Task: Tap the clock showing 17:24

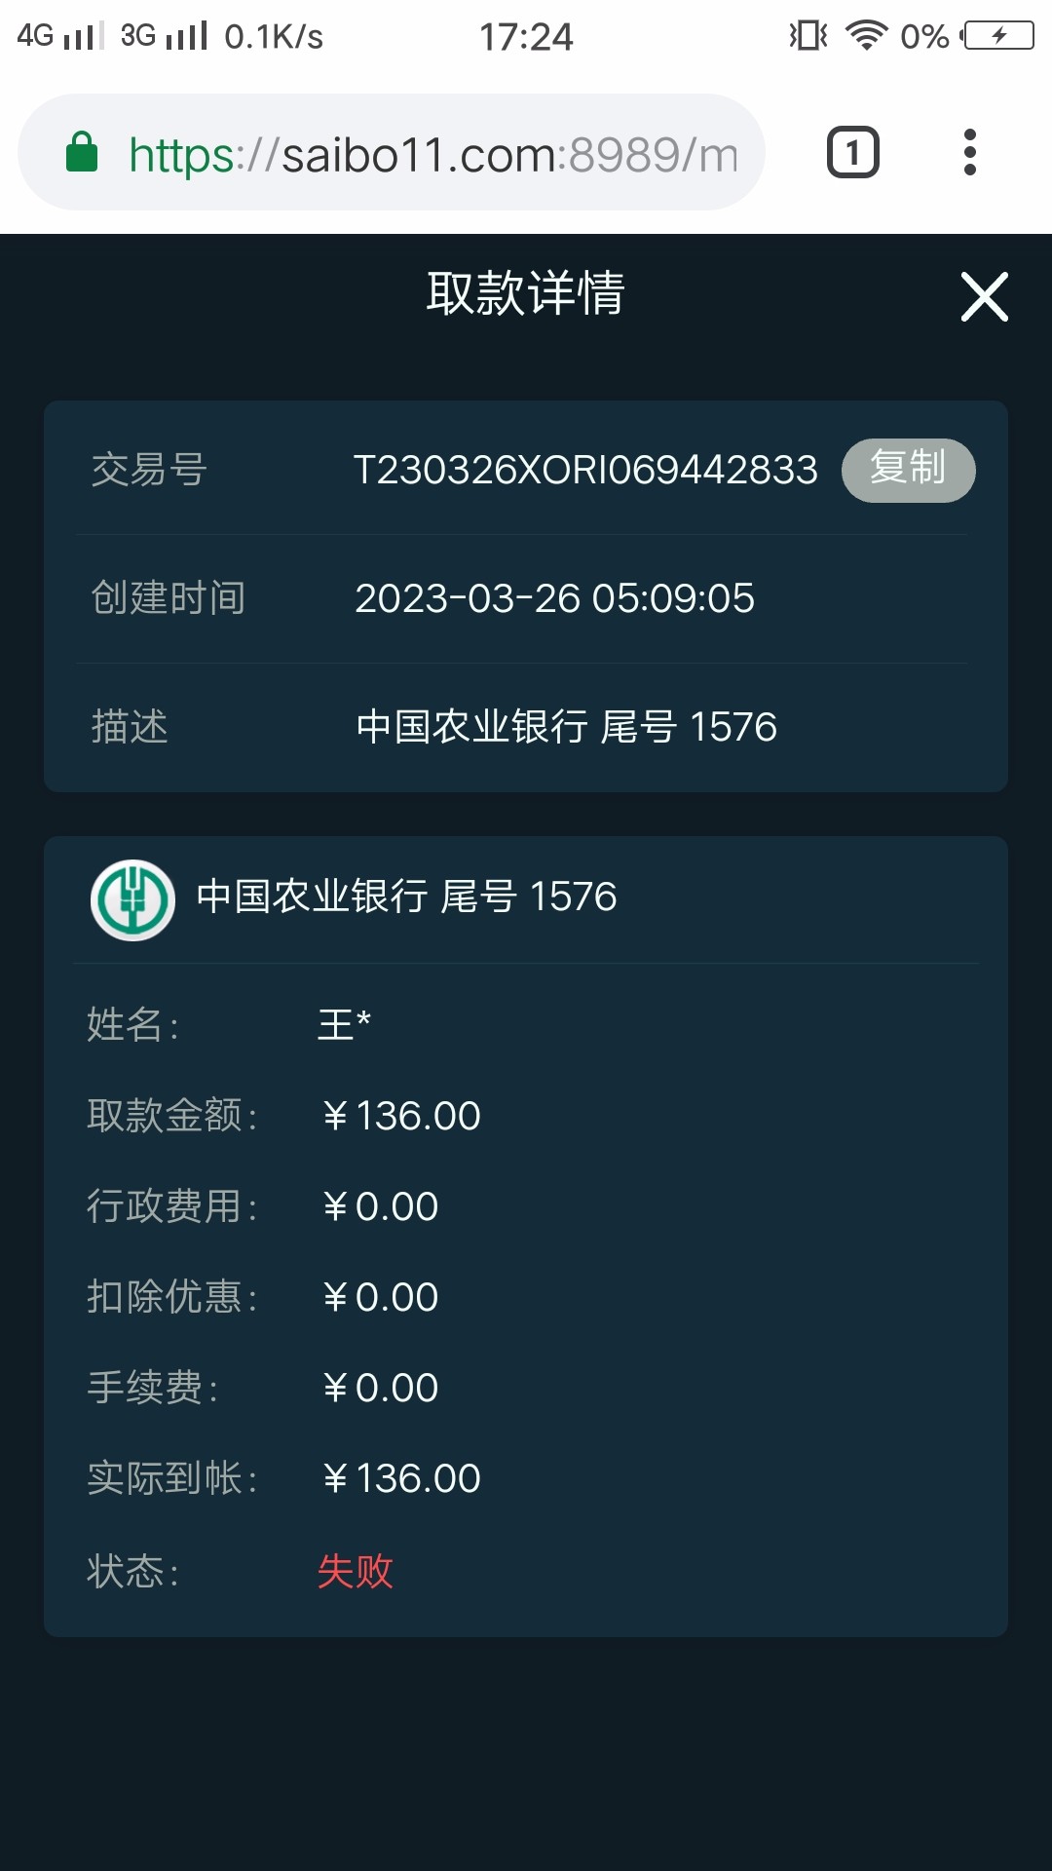Action: click(526, 37)
